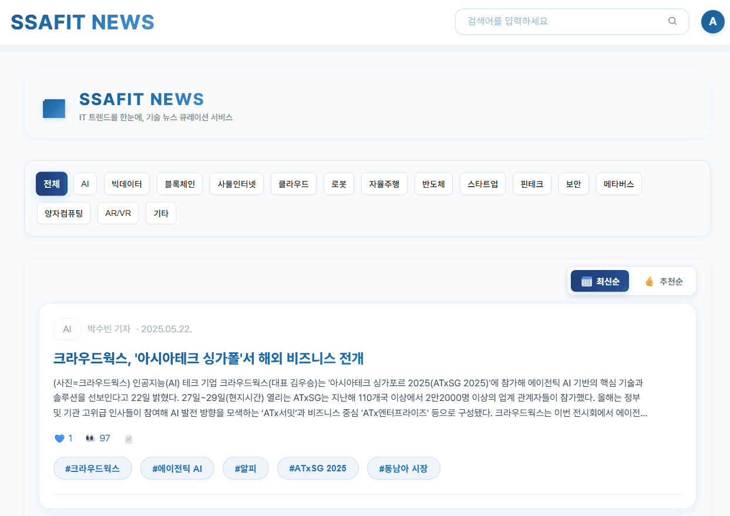Select the AI category tab
Screen dimensions: 730x516
tap(85, 184)
